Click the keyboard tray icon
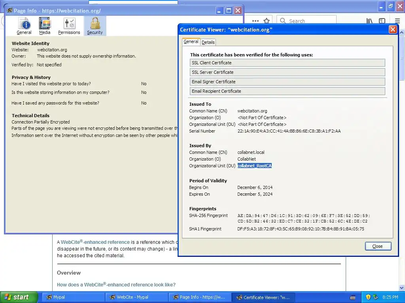The image size is (405, 303). click(x=353, y=297)
